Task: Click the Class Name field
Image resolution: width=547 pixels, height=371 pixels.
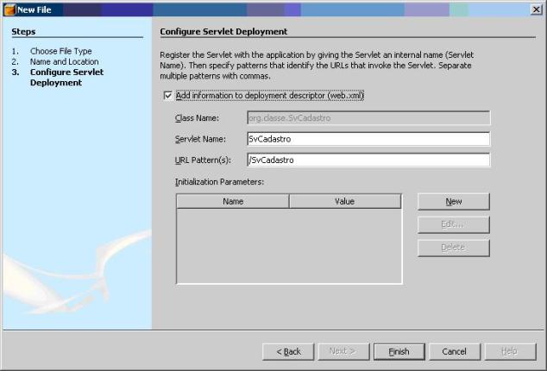Action: pyautogui.click(x=368, y=118)
